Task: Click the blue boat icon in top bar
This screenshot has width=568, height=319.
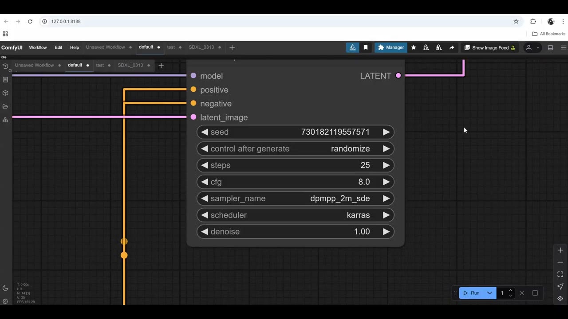Action: (x=353, y=47)
